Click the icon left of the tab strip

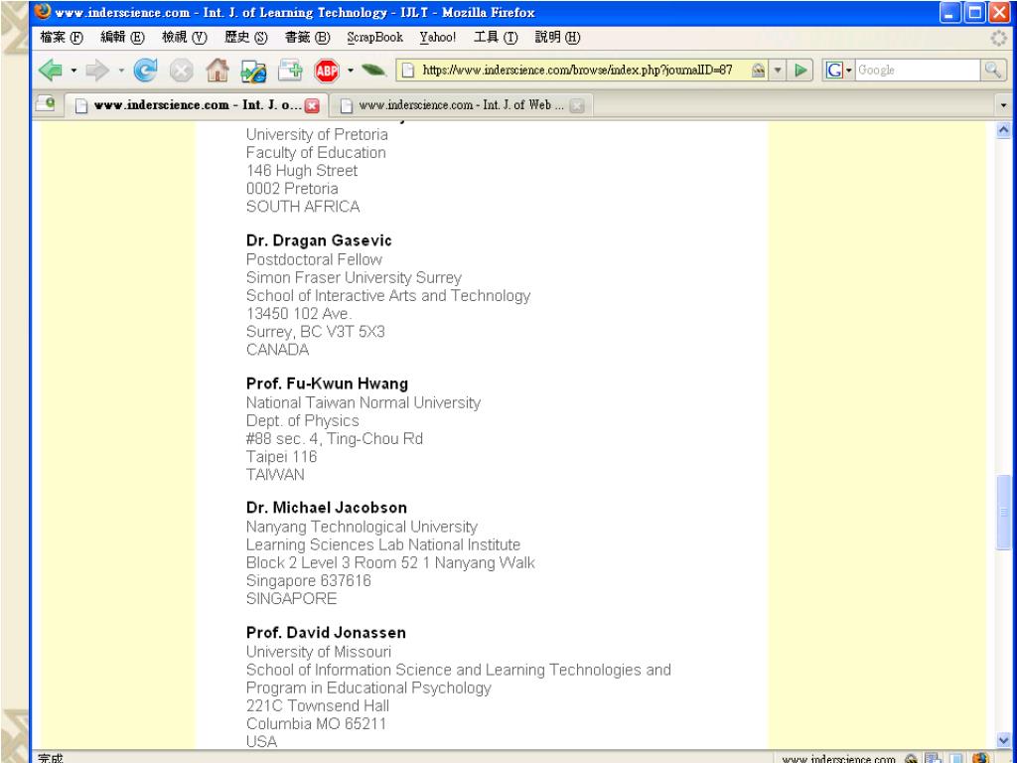point(46,103)
